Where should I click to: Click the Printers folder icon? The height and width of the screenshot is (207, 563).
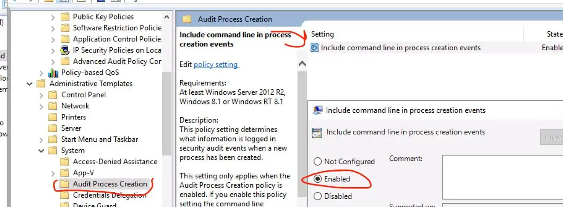pos(53,117)
